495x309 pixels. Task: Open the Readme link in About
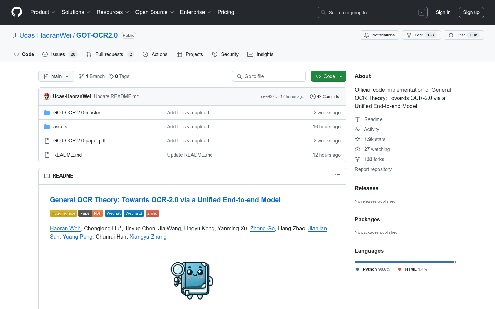[368, 119]
